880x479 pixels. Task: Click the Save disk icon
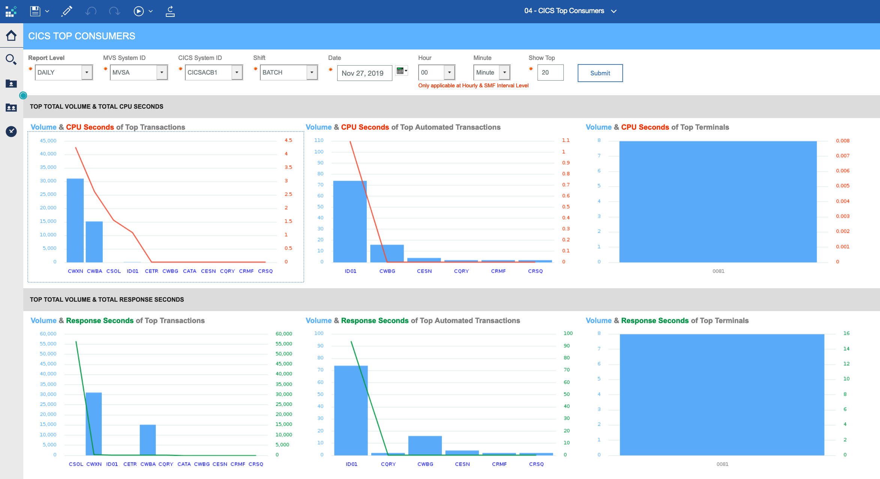click(x=35, y=11)
